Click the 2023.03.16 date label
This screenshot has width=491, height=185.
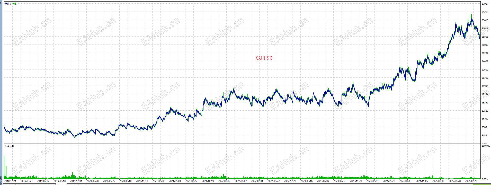click(307, 181)
